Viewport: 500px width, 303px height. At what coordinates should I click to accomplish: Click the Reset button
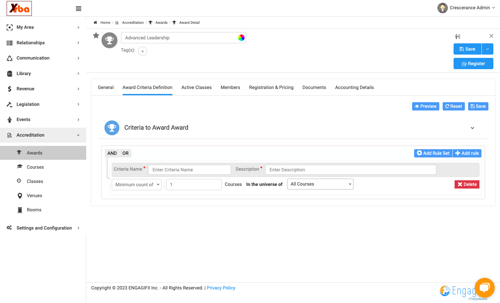point(454,106)
